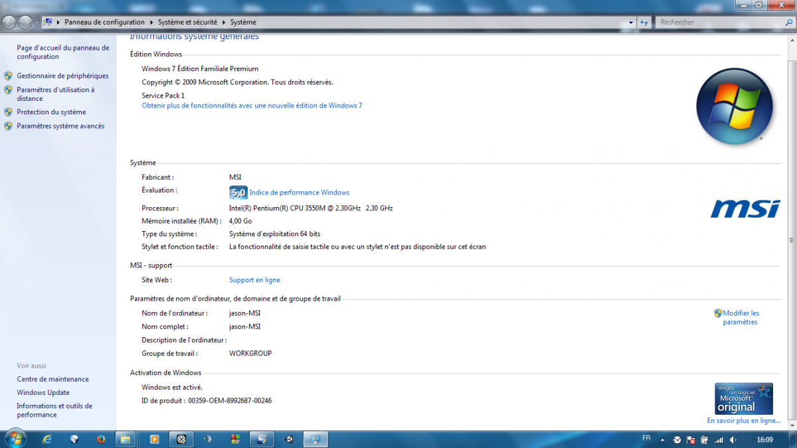This screenshot has width=797, height=448.
Task: Click the white globe taskbar icon
Action: (x=74, y=439)
